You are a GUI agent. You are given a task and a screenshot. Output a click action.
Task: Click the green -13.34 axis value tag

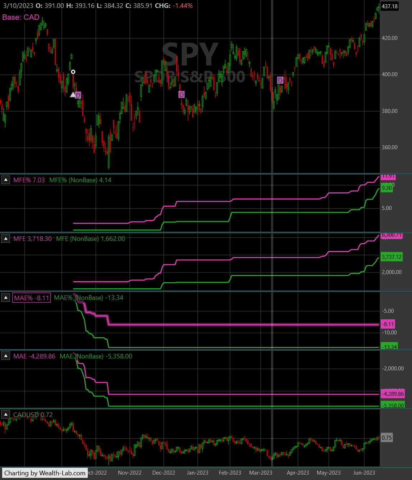pyautogui.click(x=389, y=347)
